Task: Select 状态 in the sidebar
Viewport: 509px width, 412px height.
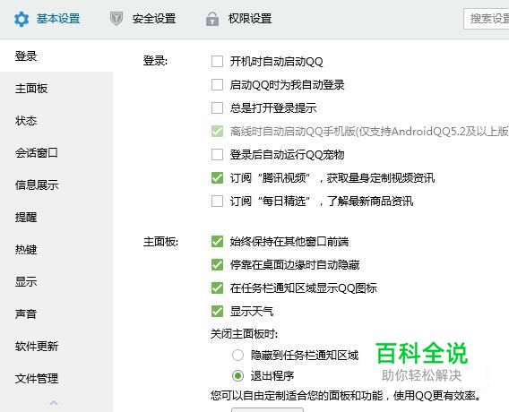Action: tap(26, 120)
